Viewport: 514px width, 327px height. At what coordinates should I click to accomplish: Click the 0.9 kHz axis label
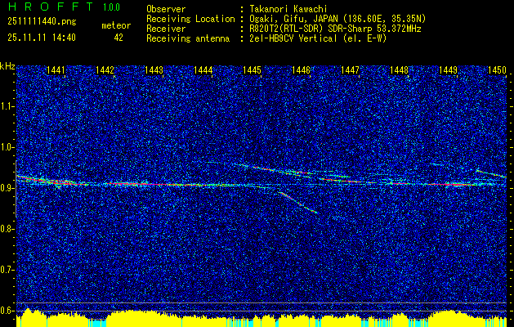coord(6,188)
